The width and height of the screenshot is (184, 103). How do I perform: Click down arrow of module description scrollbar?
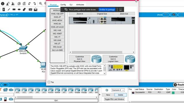(x=105, y=74)
